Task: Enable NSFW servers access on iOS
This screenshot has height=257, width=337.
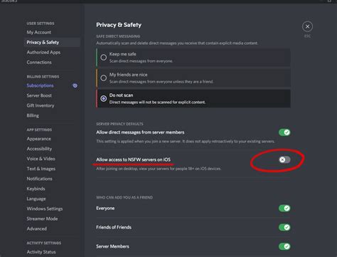Action: click(x=284, y=159)
